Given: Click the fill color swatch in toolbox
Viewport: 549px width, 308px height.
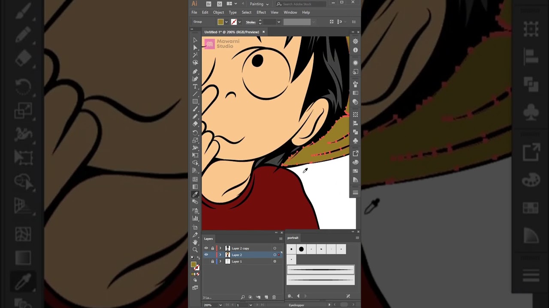Looking at the screenshot, I should coord(194,265).
